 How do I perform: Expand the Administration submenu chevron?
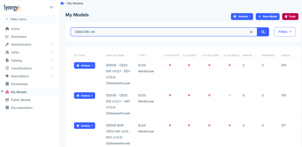click(x=52, y=45)
